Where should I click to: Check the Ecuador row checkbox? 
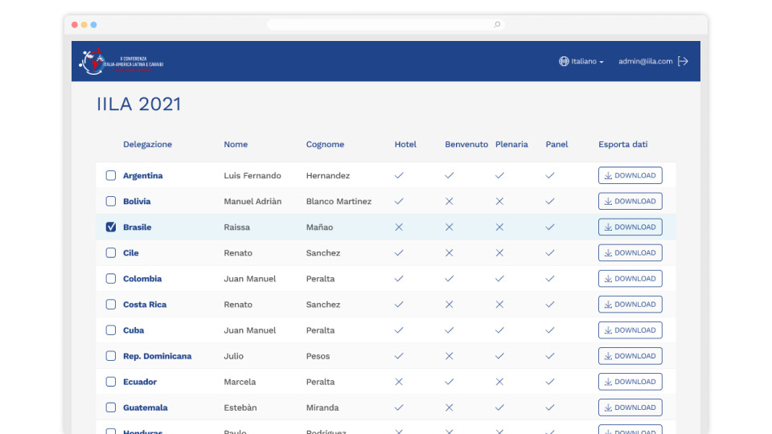point(111,382)
